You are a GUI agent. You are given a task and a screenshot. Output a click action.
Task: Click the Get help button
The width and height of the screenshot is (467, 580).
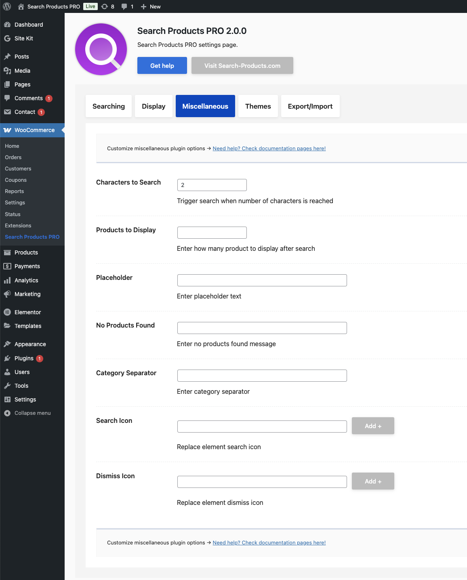click(162, 65)
